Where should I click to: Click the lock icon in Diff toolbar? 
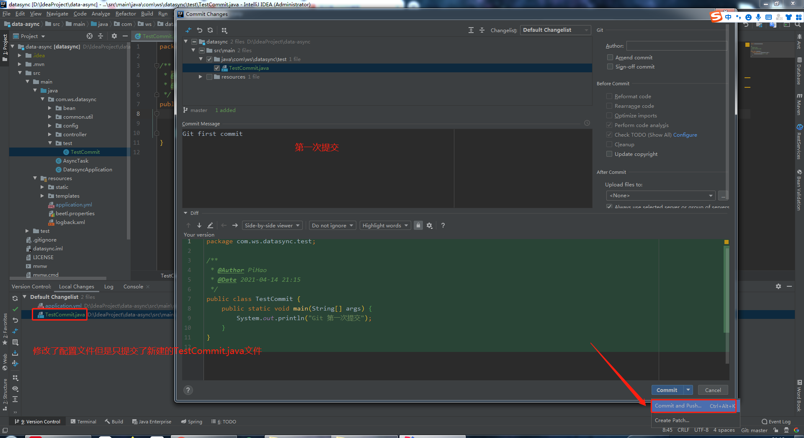point(418,225)
